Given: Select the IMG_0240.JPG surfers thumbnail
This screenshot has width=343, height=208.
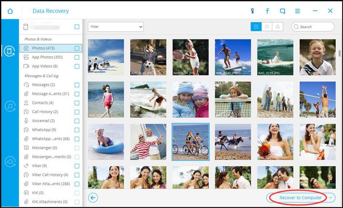Looking at the screenshot, I should (x=233, y=57).
